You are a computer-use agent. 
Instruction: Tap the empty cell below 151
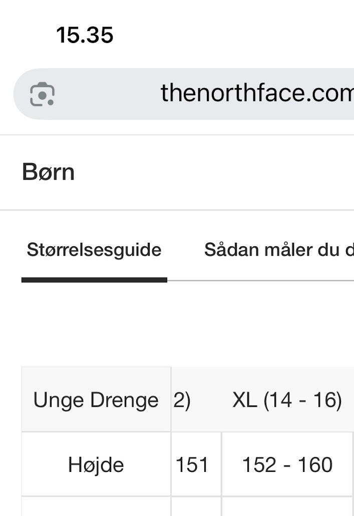(196, 506)
